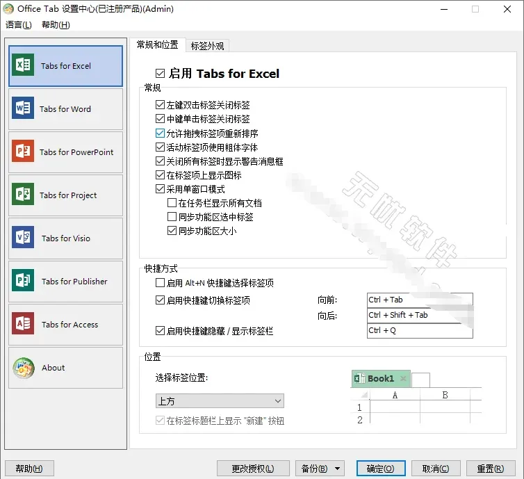Image resolution: width=524 pixels, height=479 pixels.
Task: Select the Tabs for Excel icon
Action: (x=23, y=65)
